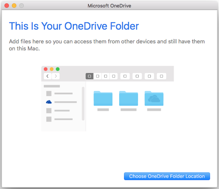Viewport: 219px width, 189px height.
Task: Click the Choose OneDrive Folder Location button
Action: 167,176
